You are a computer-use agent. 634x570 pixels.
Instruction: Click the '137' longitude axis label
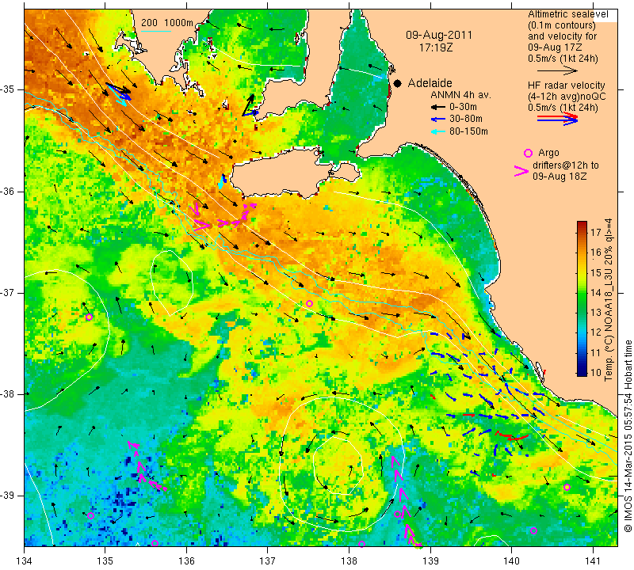point(267,560)
